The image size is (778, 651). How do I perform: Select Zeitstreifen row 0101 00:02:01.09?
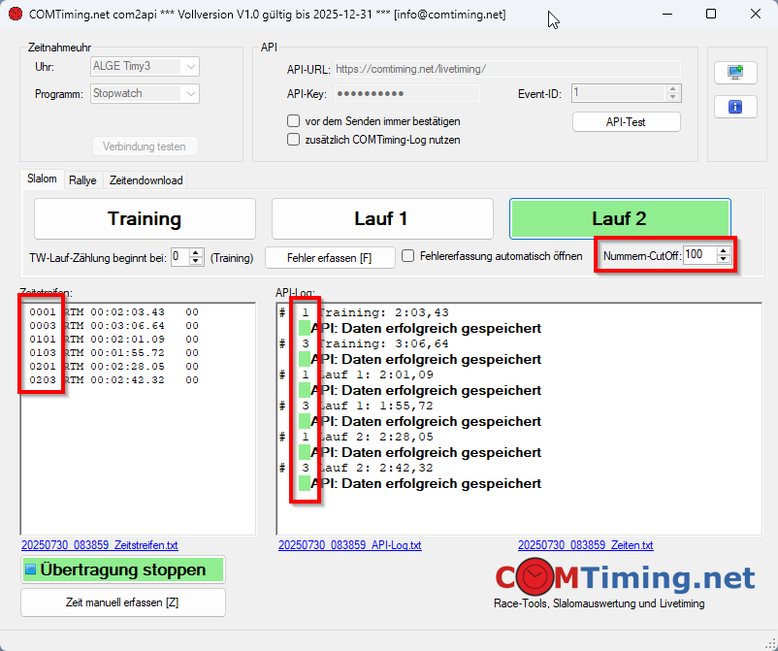(114, 339)
